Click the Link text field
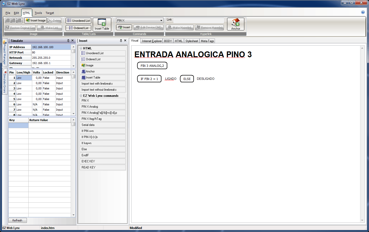This screenshot has width=369, height=232. [x=198, y=20]
